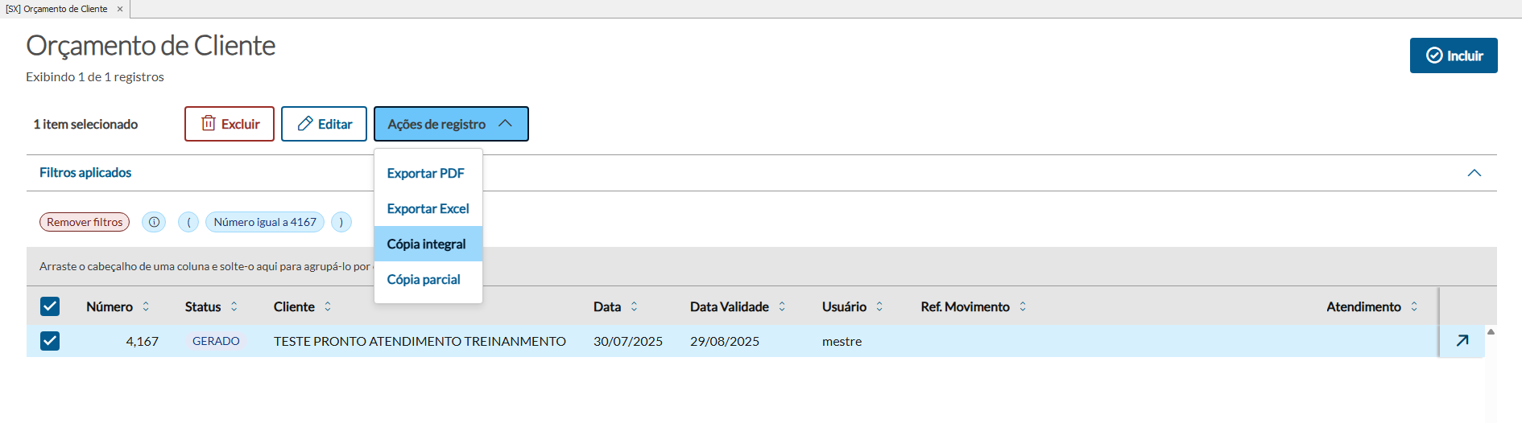1522x423 pixels.
Task: Collapse the Filtros aplicados section chevron
Action: (x=1474, y=173)
